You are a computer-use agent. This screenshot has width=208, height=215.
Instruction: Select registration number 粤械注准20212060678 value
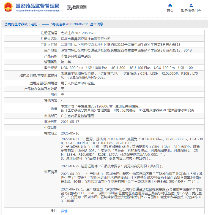78,33
